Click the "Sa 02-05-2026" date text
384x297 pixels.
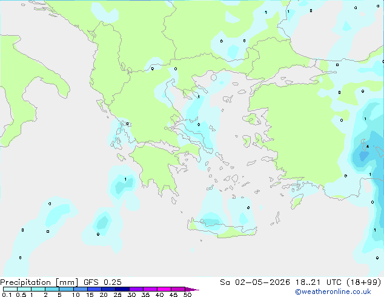pos(255,282)
